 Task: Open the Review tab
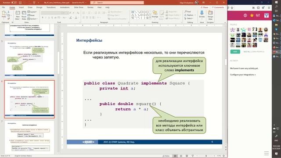coord(90,7)
